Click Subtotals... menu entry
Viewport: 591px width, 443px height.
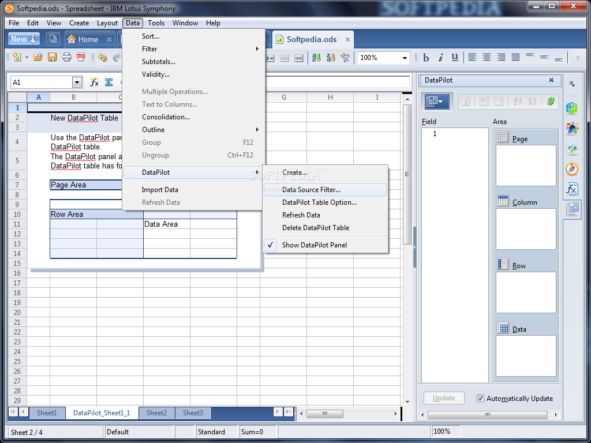point(194,61)
